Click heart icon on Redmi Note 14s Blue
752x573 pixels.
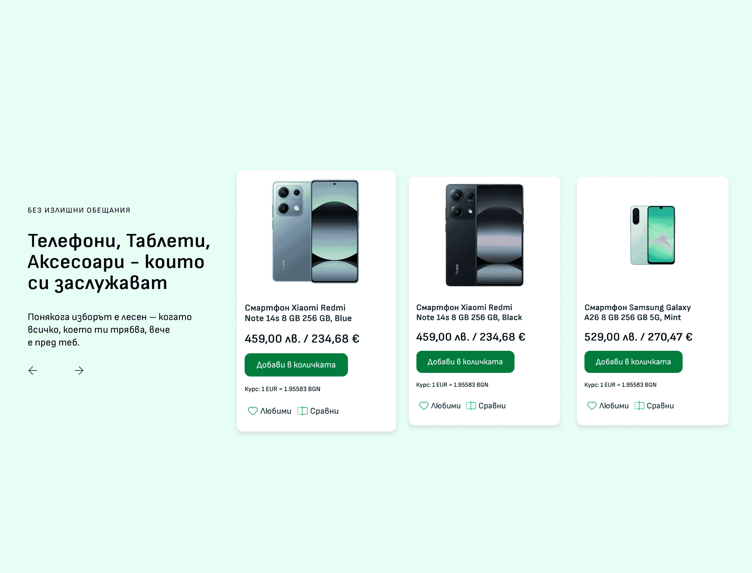(x=253, y=411)
